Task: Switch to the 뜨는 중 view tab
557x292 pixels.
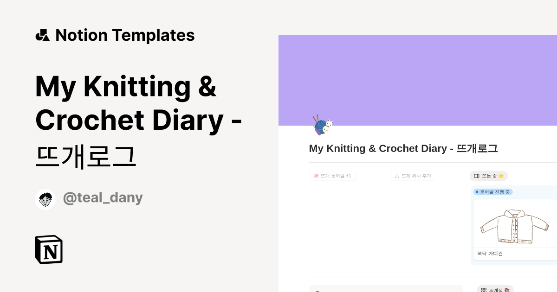Action: point(489,176)
